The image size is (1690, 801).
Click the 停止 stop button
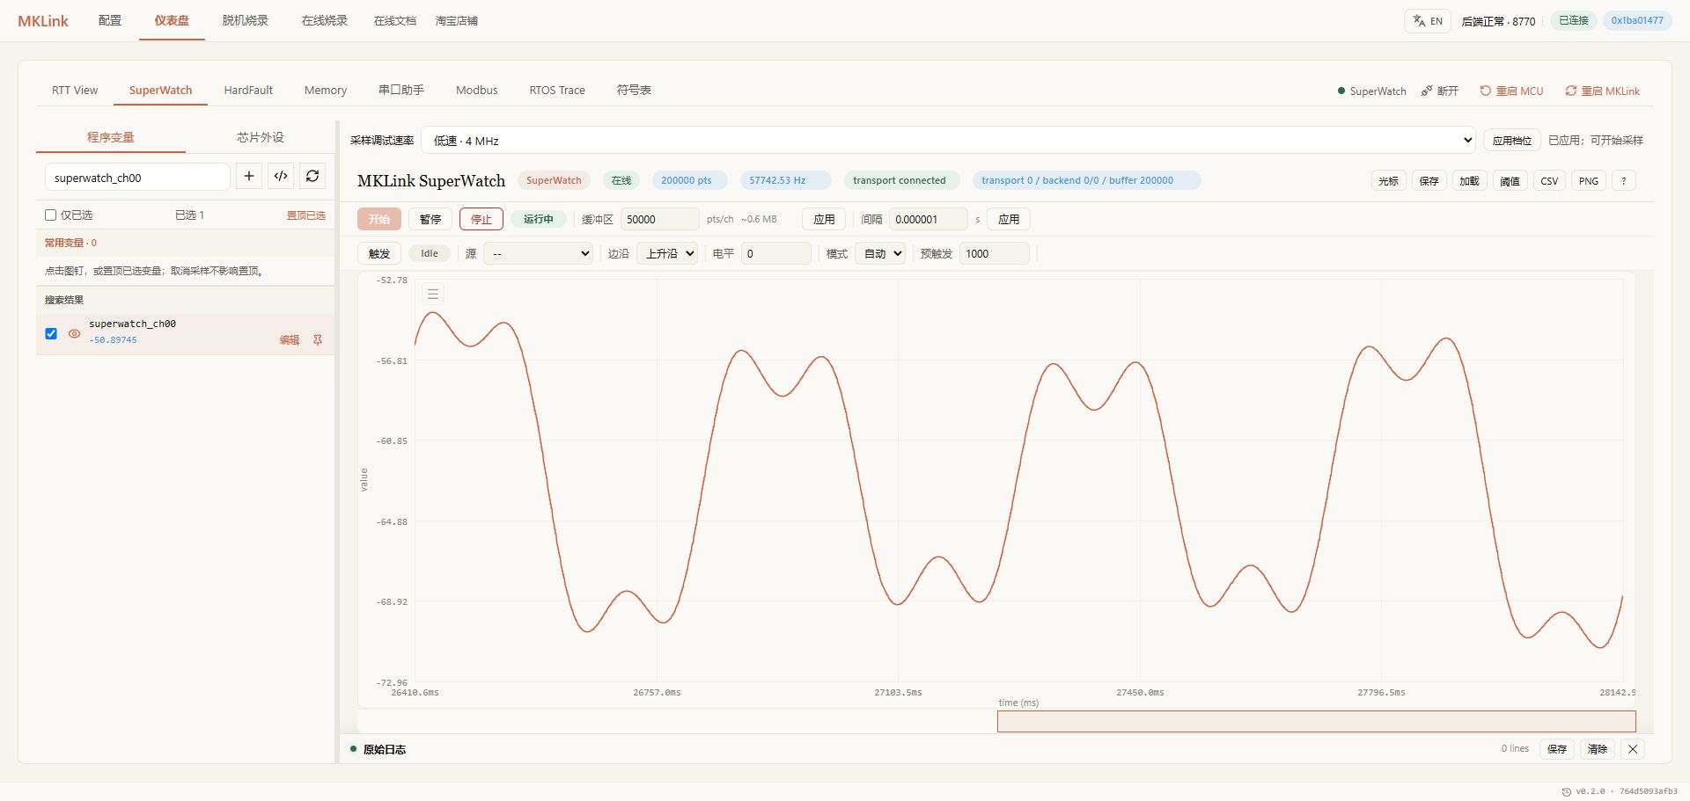pyautogui.click(x=481, y=219)
